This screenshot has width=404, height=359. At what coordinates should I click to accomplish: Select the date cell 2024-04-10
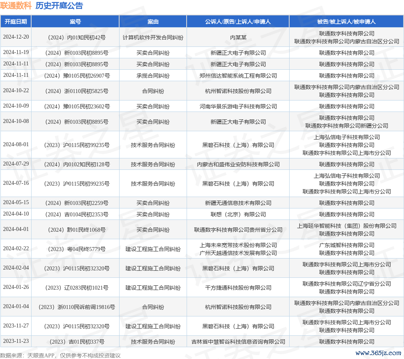point(16,214)
